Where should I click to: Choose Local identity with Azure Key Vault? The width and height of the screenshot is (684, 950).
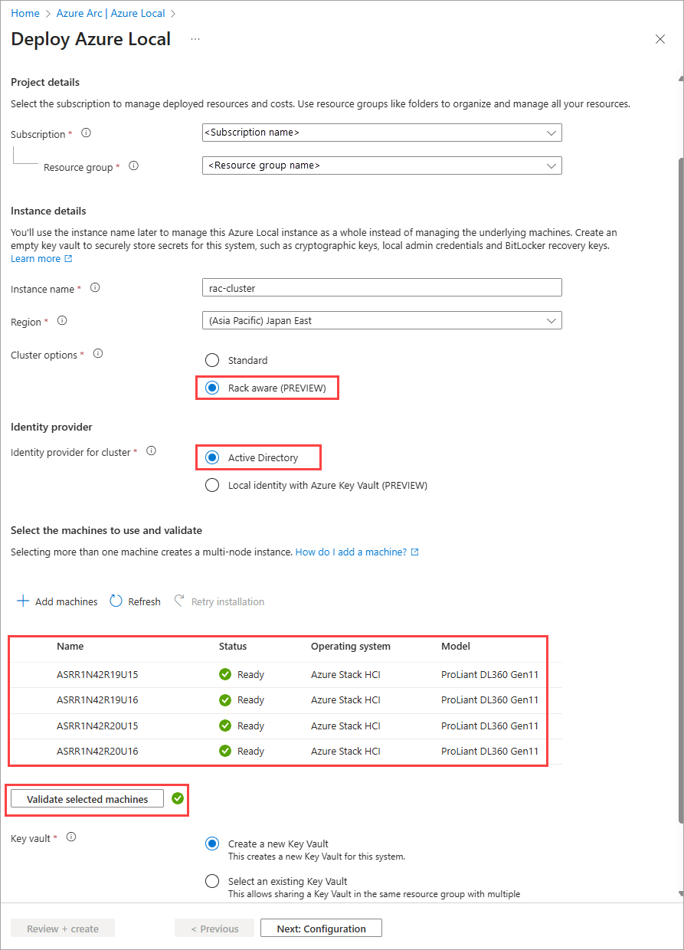pos(212,485)
